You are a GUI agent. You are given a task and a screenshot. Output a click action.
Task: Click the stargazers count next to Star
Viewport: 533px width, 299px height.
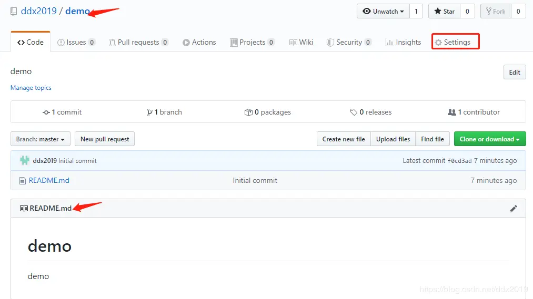tap(467, 11)
